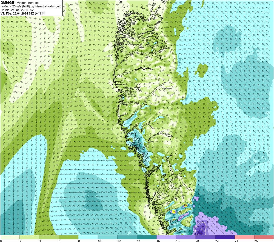
Task: Click the 'DMI/IGB' title text
Action: pos(8,3)
